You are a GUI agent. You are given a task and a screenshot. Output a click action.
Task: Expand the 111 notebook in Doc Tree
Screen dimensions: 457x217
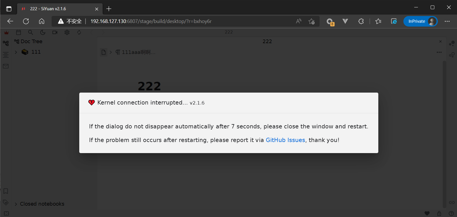point(16,52)
